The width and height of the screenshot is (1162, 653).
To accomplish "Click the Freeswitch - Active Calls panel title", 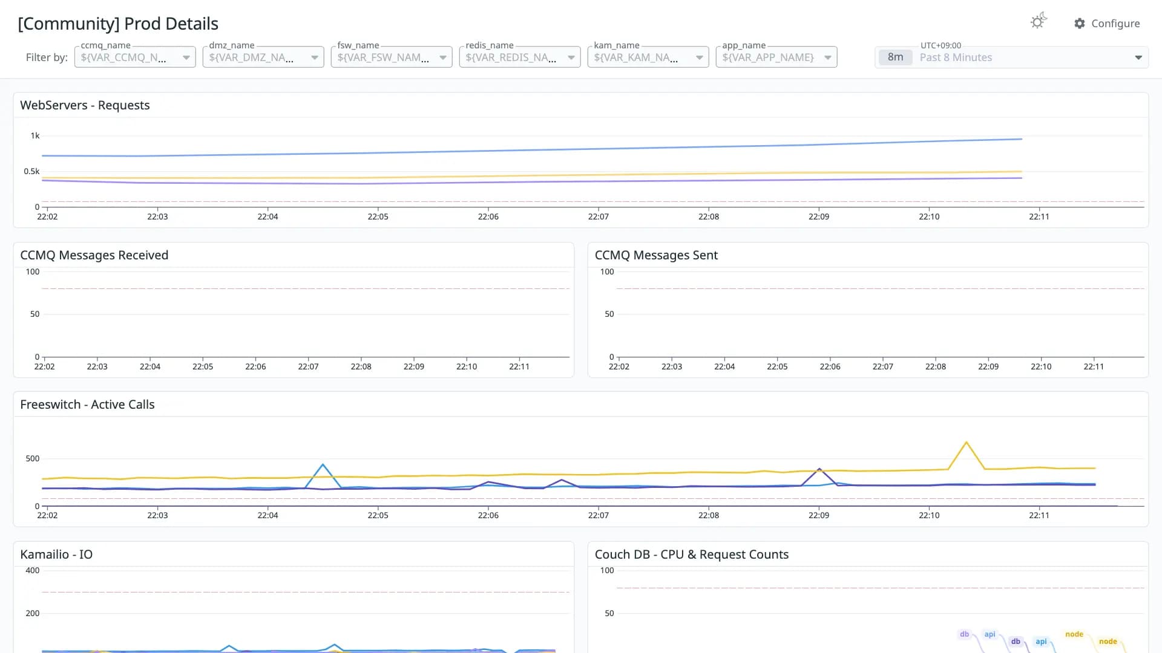I will (x=87, y=404).
